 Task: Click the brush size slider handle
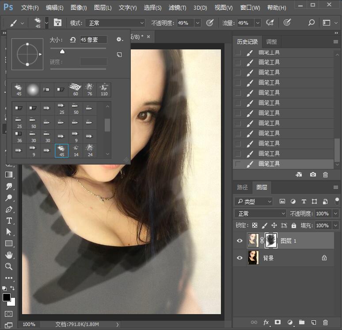point(62,52)
